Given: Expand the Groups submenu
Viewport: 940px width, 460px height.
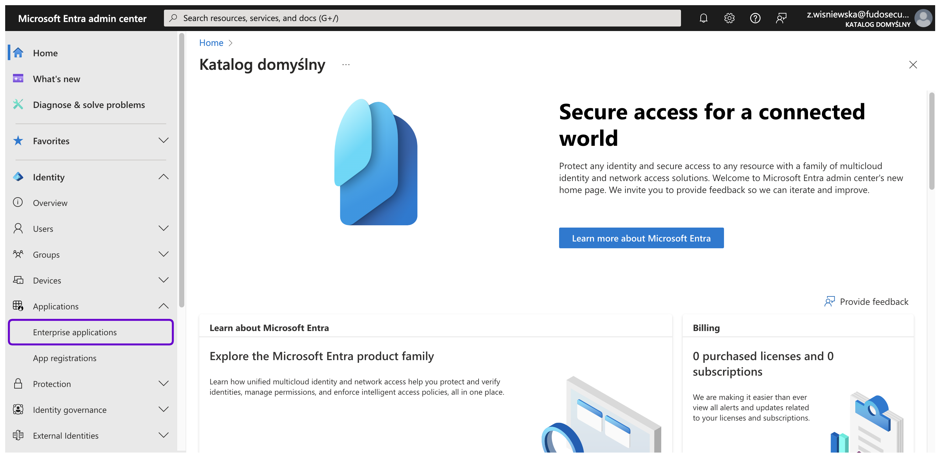Looking at the screenshot, I should point(164,254).
